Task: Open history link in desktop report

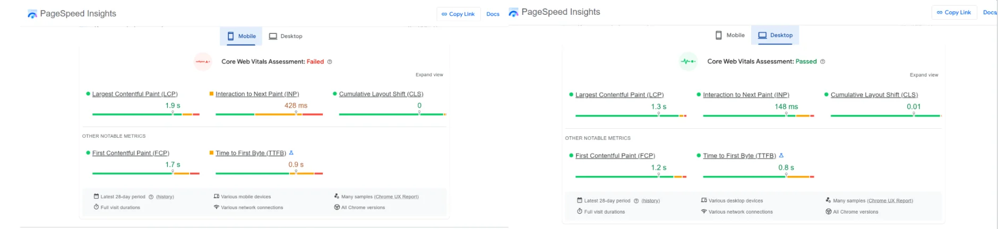Action: 650,201
